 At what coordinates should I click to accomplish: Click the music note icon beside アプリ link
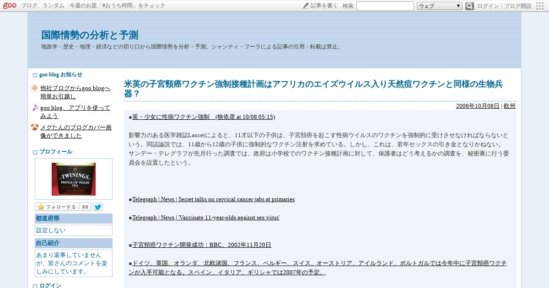click(35, 107)
